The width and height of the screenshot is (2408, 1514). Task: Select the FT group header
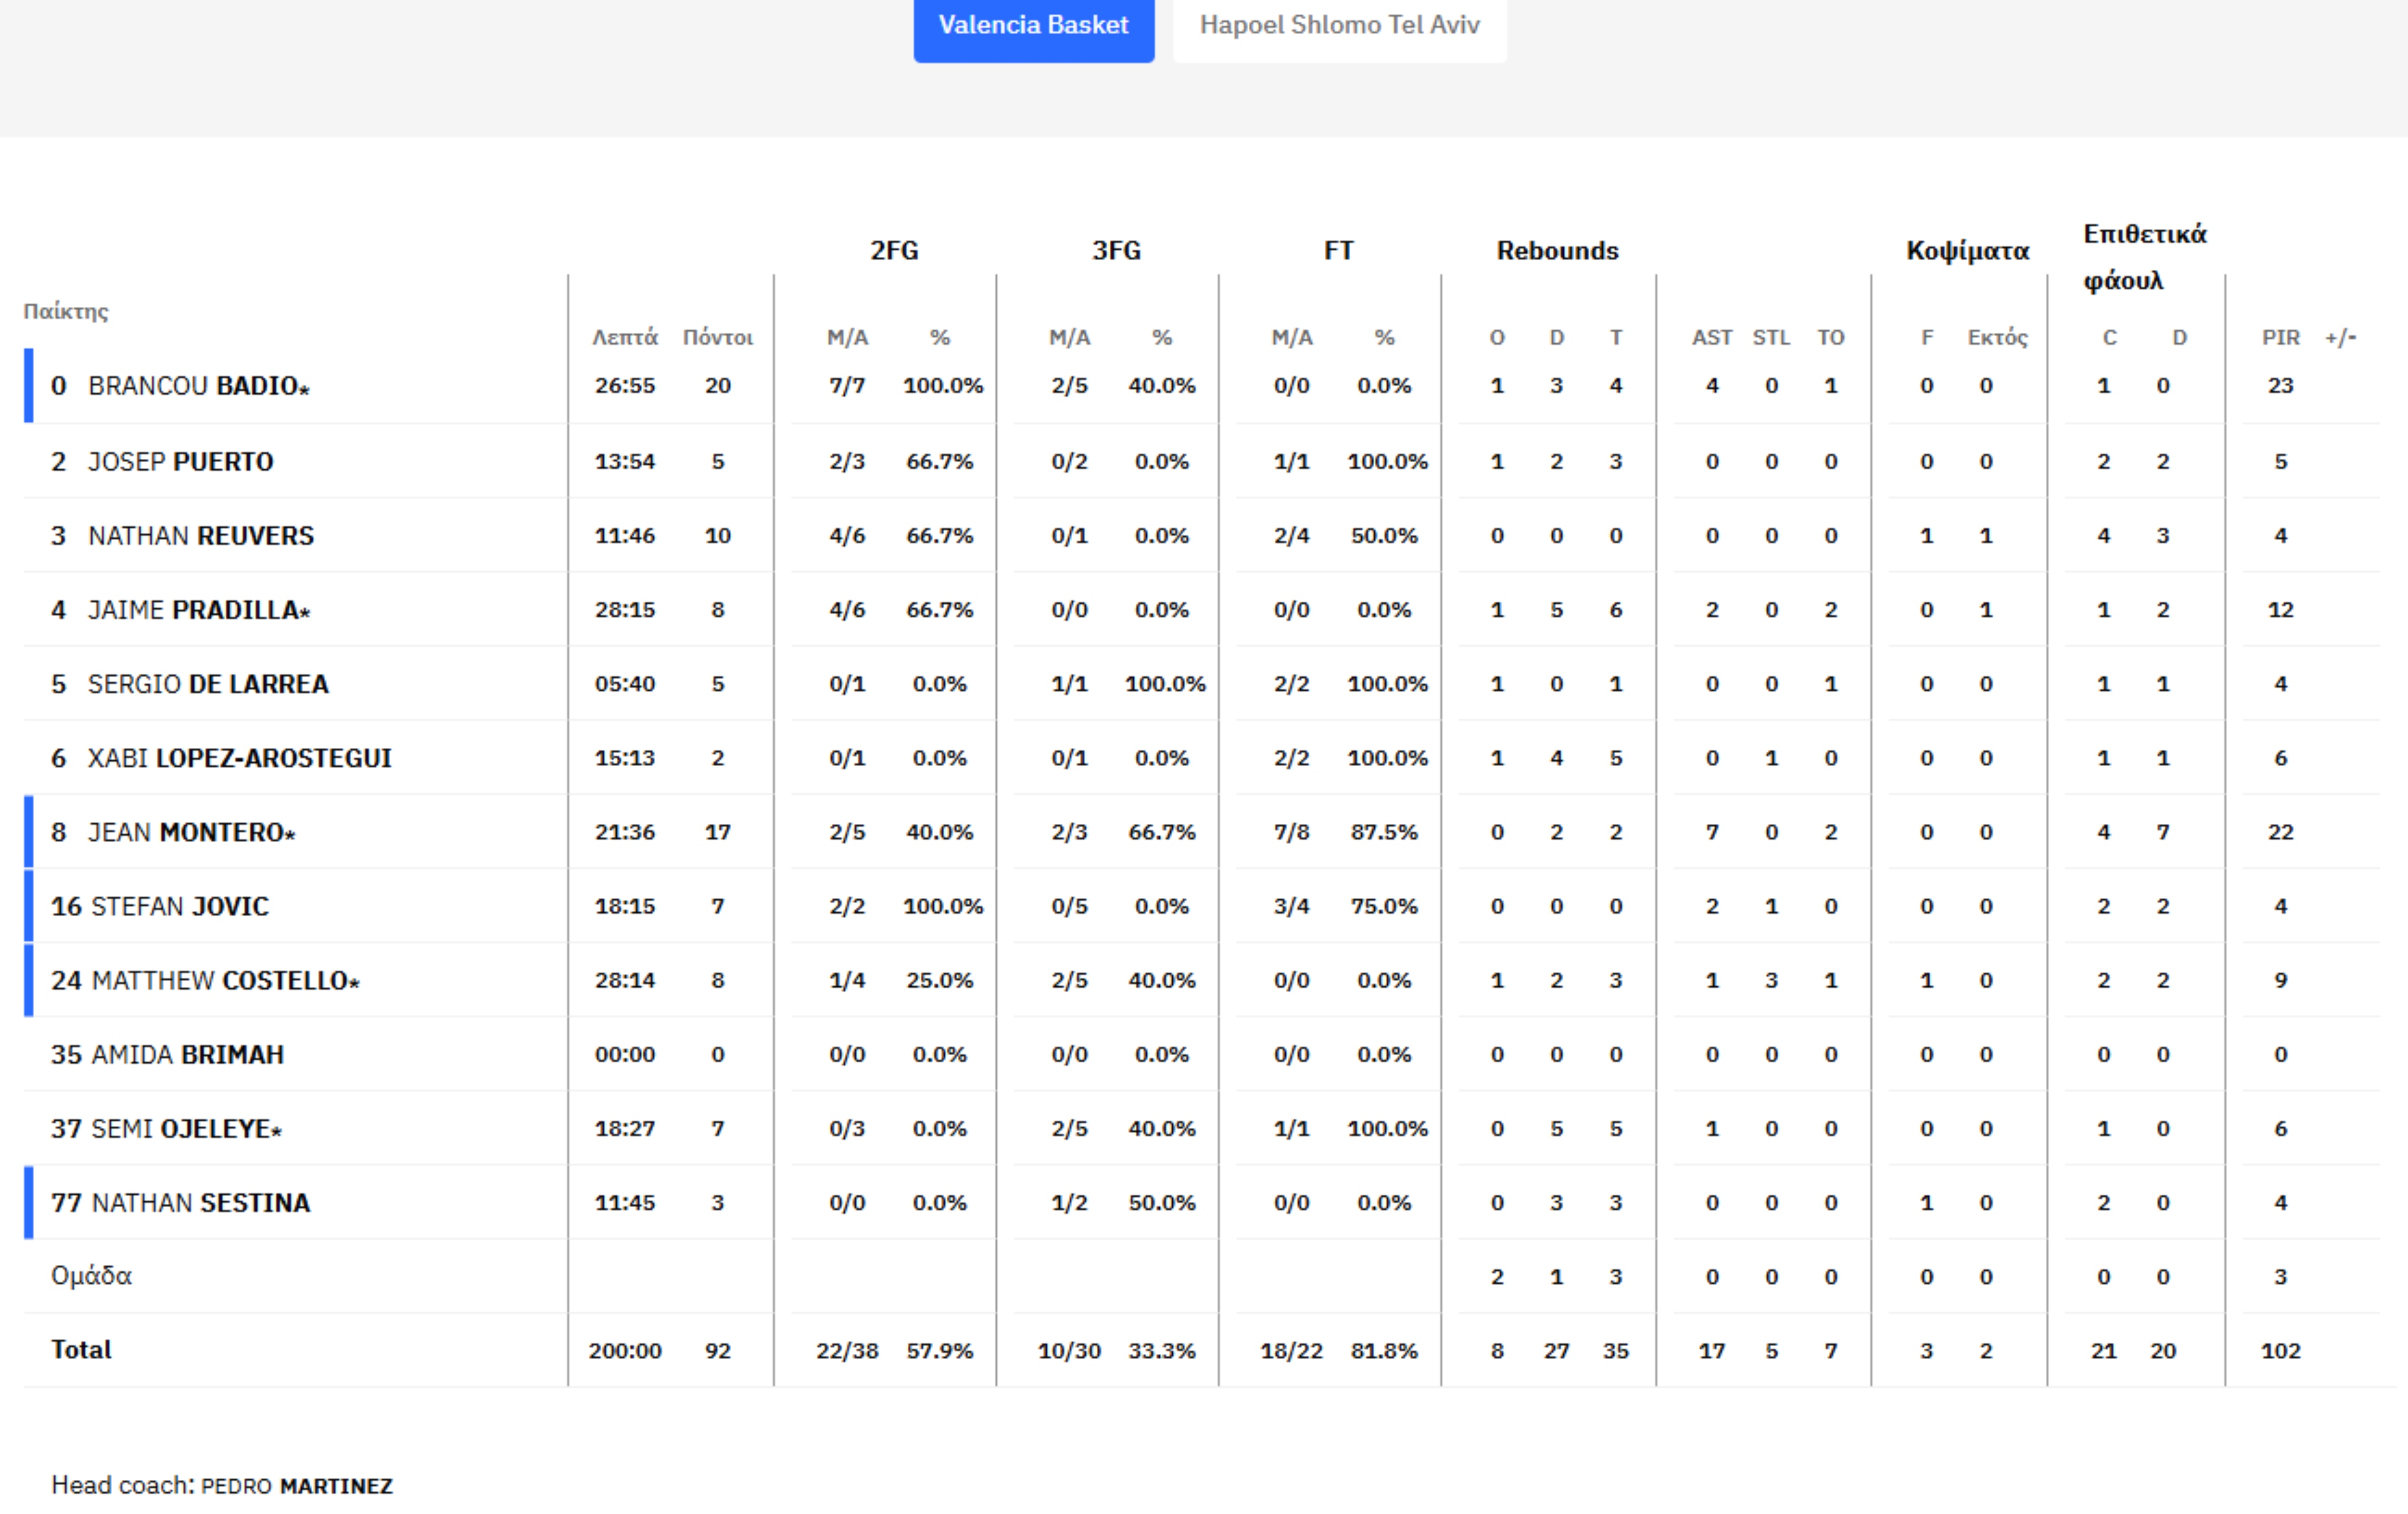point(1338,250)
